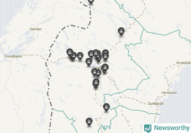Screen dimensions: 191x133
Task: Open the Newsworthy chart logo icon
Action: [148, 128]
